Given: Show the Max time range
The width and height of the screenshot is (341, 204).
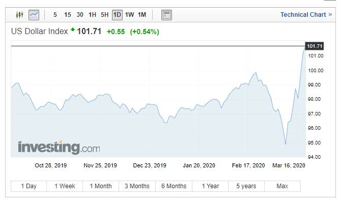Looking at the screenshot, I should coord(282,186).
